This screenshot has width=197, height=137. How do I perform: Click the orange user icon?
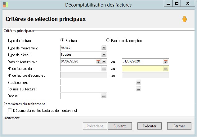(x=185, y=19)
